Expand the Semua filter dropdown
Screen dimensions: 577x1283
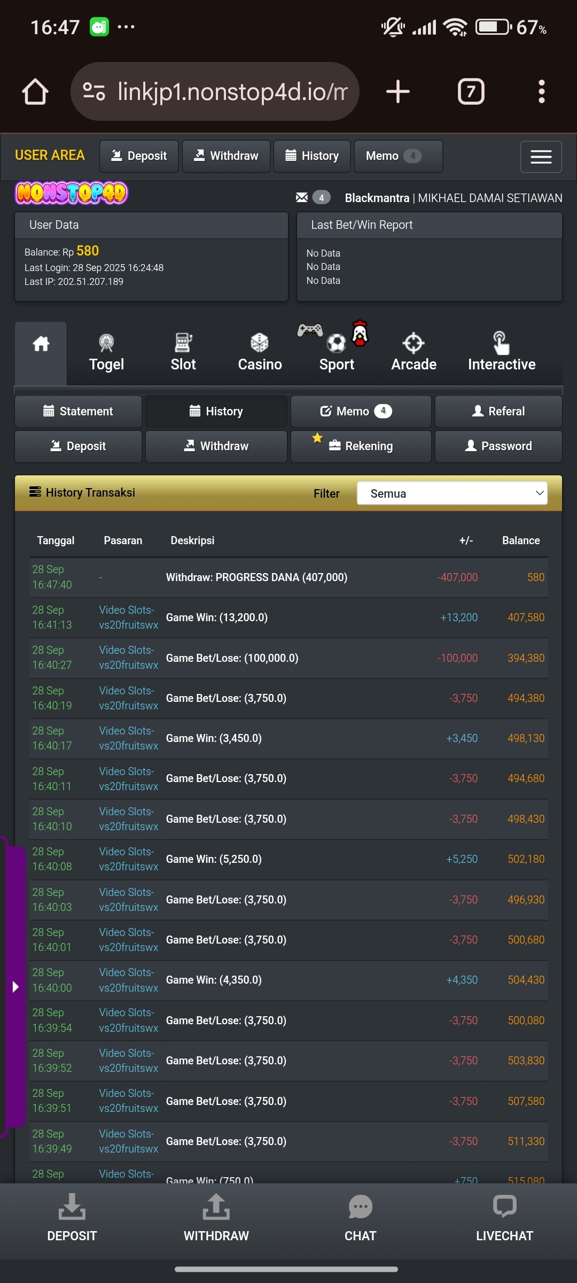(x=452, y=493)
